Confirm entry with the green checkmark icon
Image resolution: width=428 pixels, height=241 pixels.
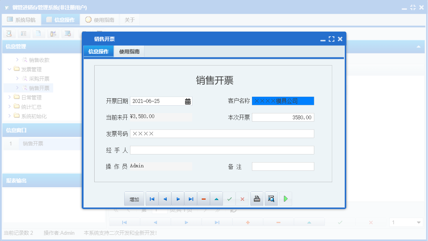tap(229, 198)
